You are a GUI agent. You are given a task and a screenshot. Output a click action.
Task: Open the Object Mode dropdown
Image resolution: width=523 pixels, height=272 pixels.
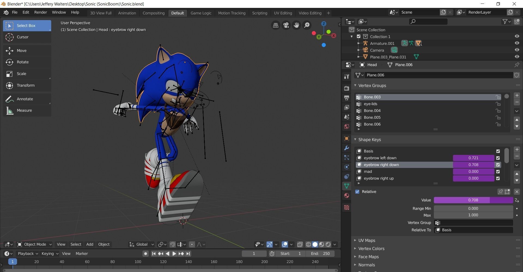coord(35,244)
